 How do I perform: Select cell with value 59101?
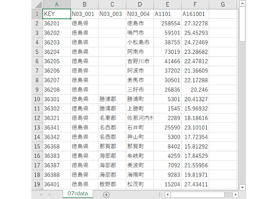click(x=167, y=33)
